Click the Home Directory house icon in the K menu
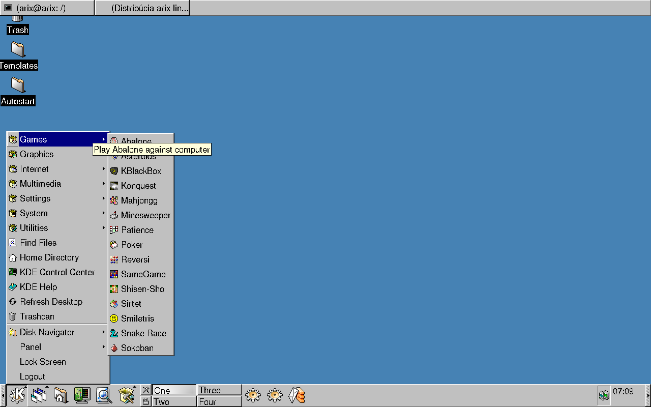 pos(13,257)
